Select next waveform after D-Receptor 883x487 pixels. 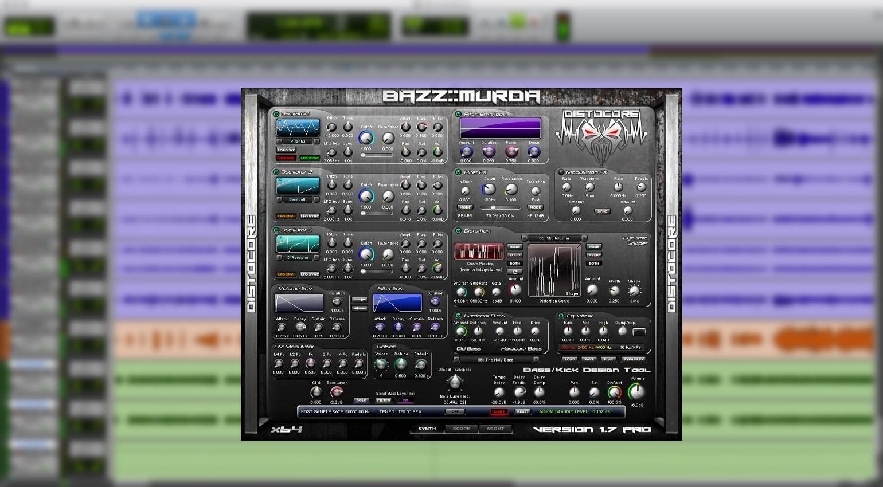pos(317,257)
